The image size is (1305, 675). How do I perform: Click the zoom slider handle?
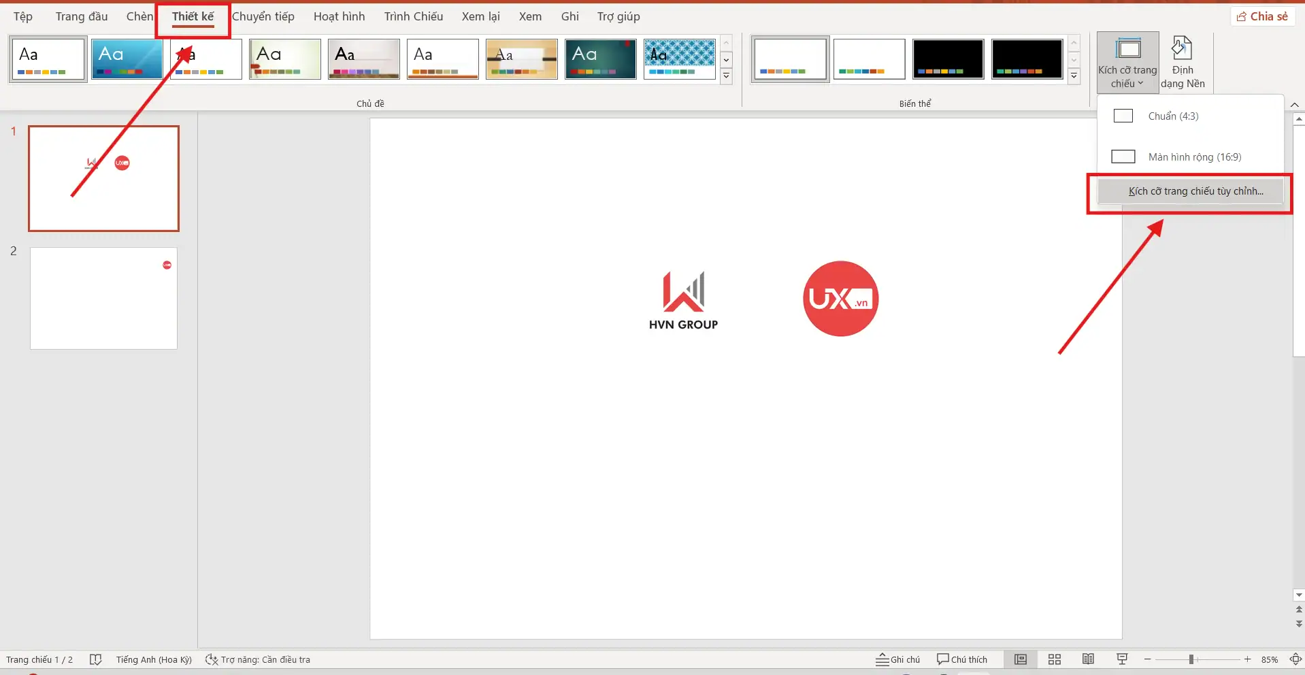pyautogui.click(x=1191, y=659)
